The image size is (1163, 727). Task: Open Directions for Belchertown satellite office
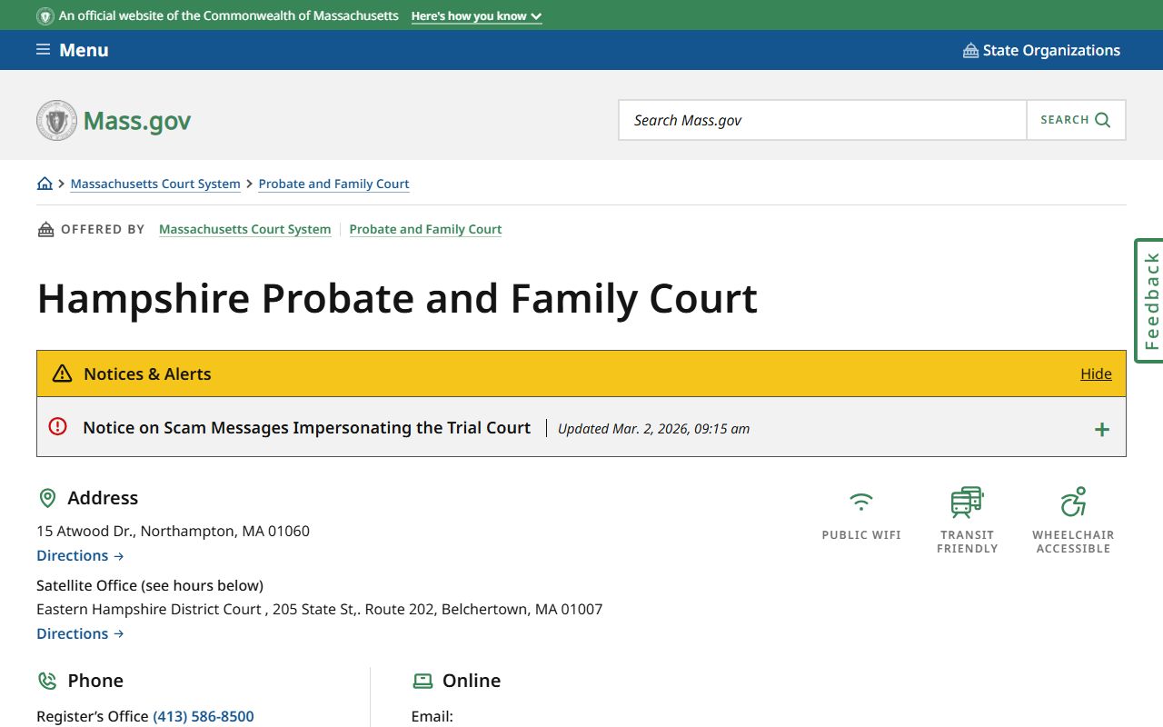[x=80, y=633]
